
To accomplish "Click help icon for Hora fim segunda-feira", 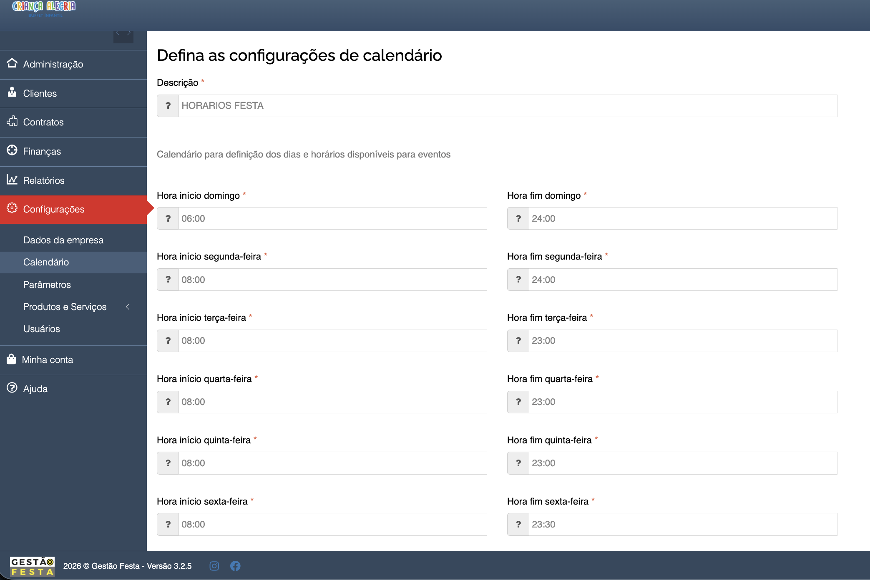I will coord(518,280).
